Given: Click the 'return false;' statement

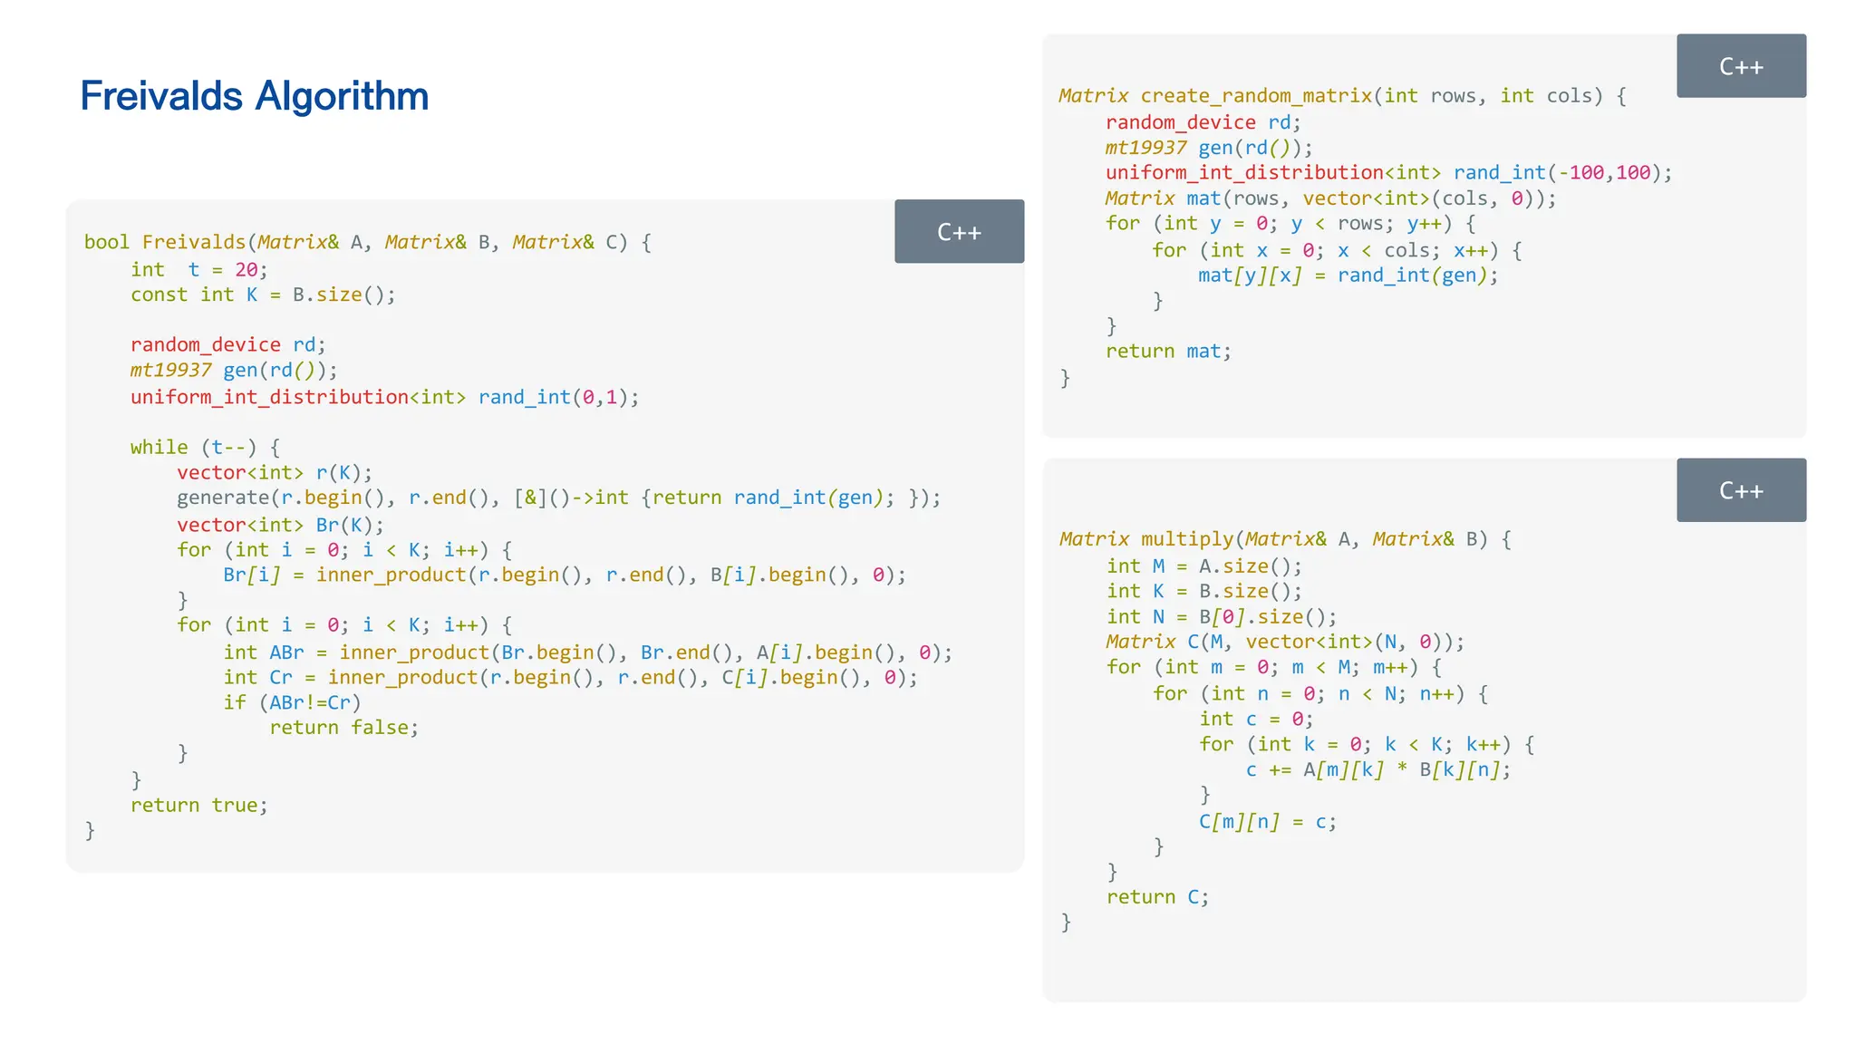Looking at the screenshot, I should click(343, 728).
